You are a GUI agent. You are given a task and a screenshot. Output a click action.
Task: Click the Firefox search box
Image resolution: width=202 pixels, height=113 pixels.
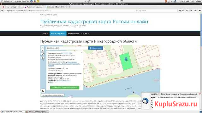[158, 11]
